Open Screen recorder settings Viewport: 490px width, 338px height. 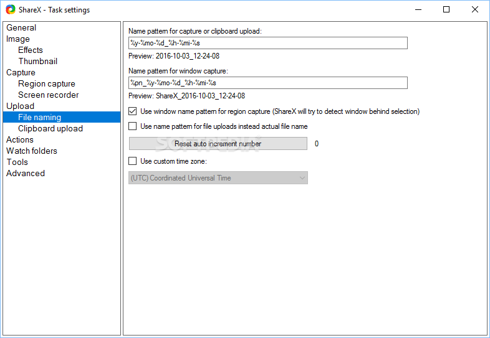pos(49,95)
